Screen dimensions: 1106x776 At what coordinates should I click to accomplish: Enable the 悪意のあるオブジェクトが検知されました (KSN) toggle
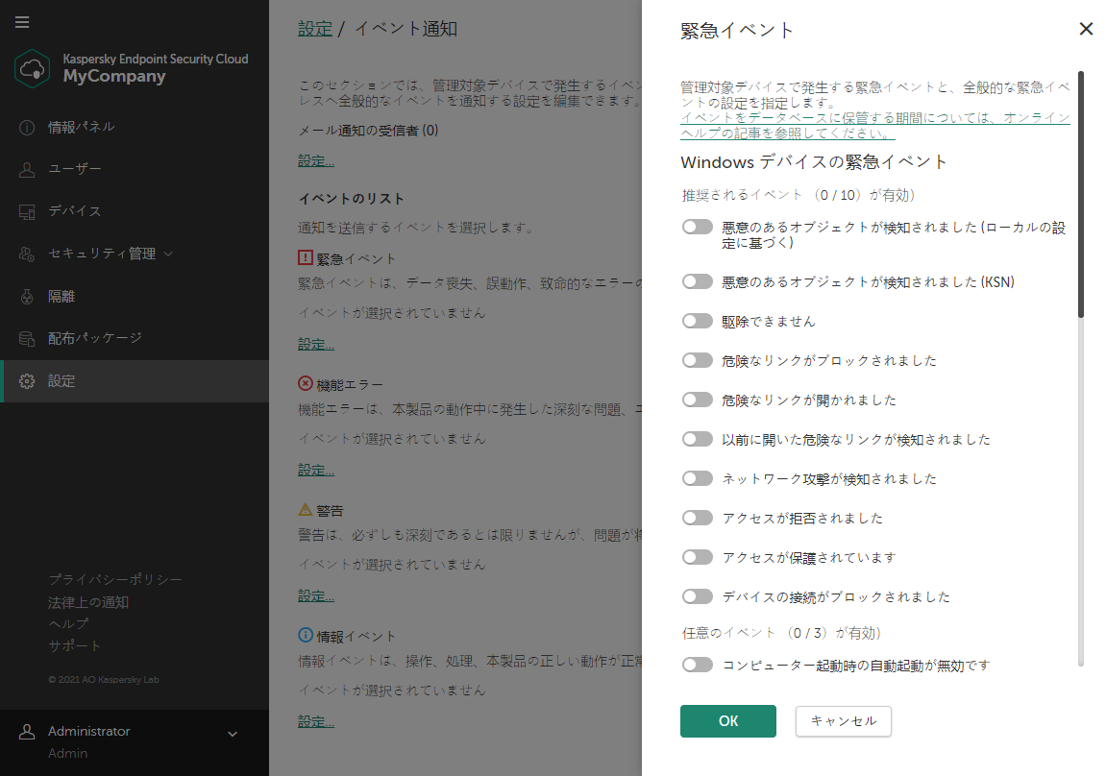coord(697,280)
